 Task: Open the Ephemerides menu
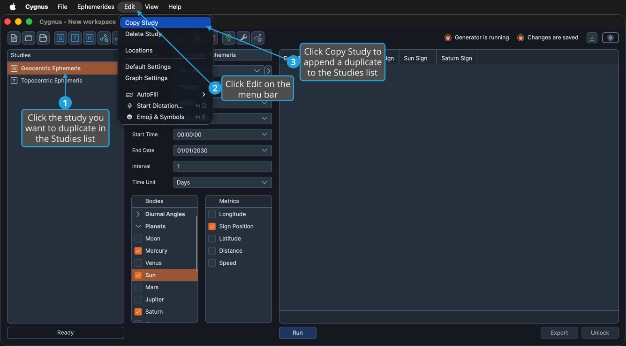click(96, 7)
